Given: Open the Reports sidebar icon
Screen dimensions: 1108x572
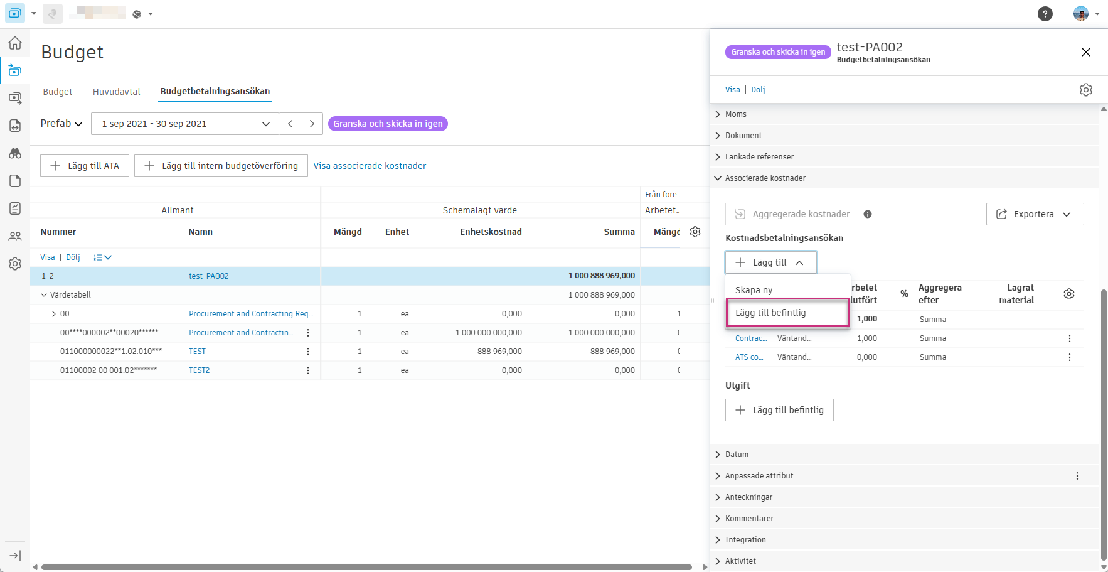Looking at the screenshot, I should pyautogui.click(x=15, y=208).
